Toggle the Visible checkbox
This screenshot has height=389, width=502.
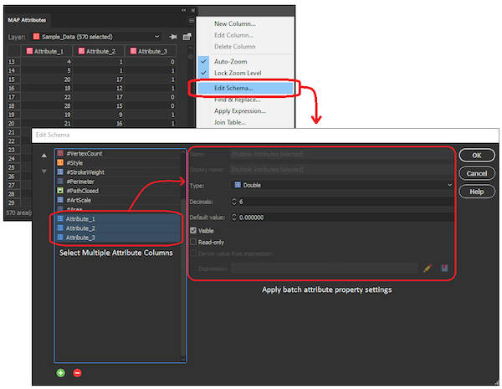pos(193,230)
